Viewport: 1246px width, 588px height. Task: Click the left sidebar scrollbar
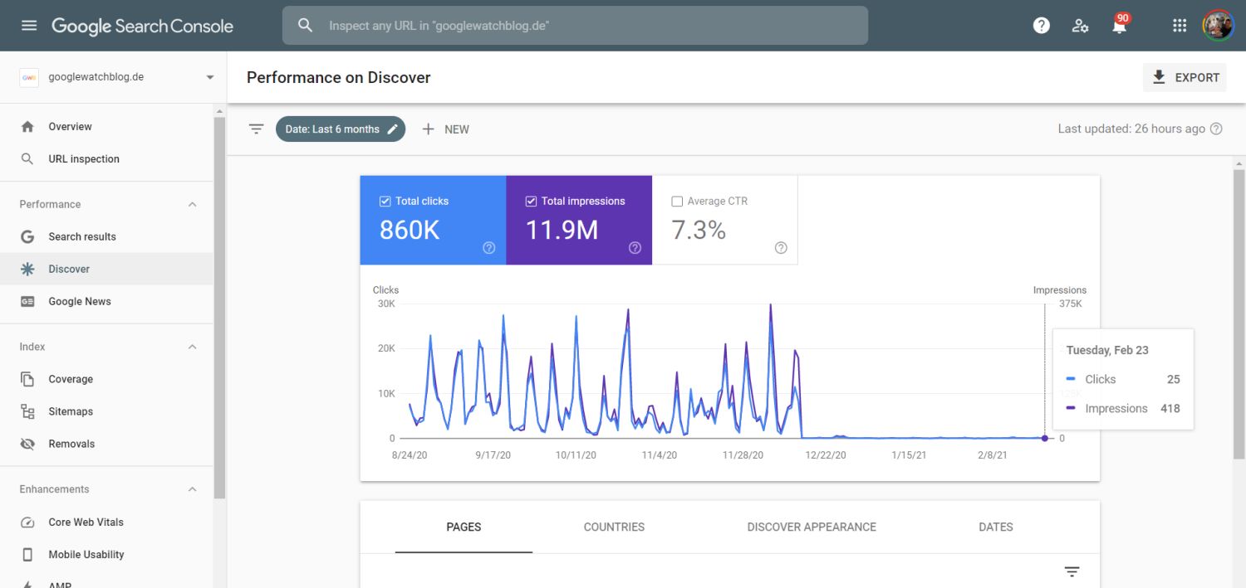[x=219, y=307]
